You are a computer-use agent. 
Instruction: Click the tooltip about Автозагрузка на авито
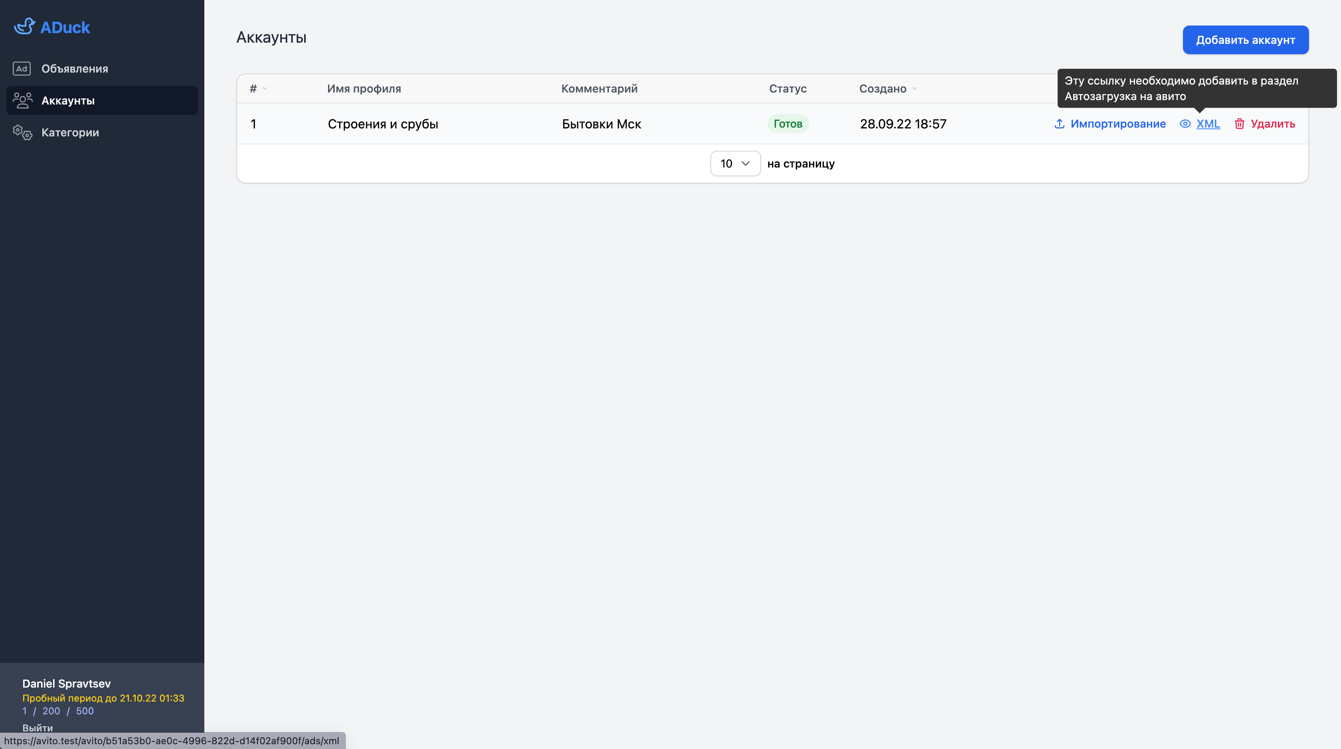[1192, 89]
